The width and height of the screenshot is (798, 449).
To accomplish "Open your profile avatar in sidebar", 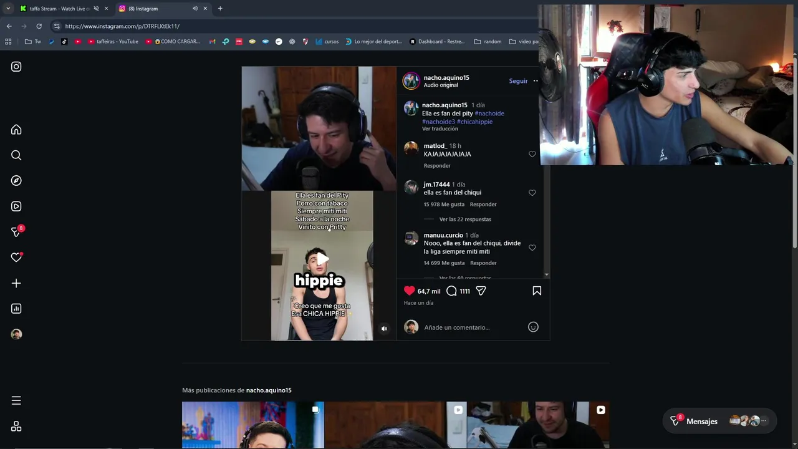I will point(16,334).
